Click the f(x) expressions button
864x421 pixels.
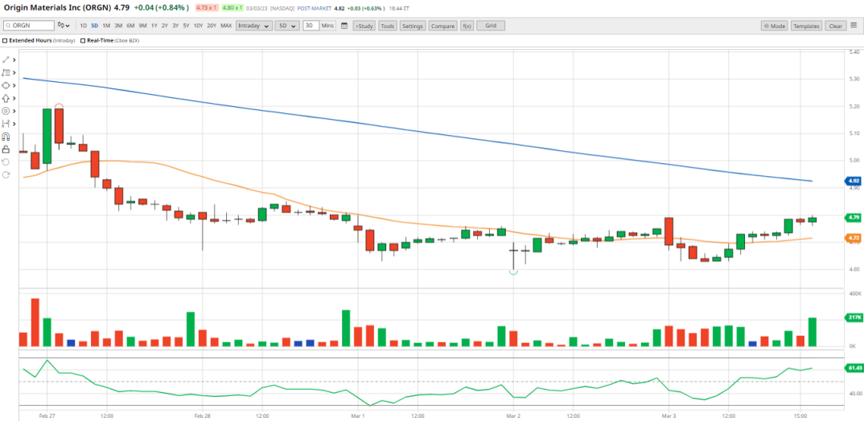(467, 26)
